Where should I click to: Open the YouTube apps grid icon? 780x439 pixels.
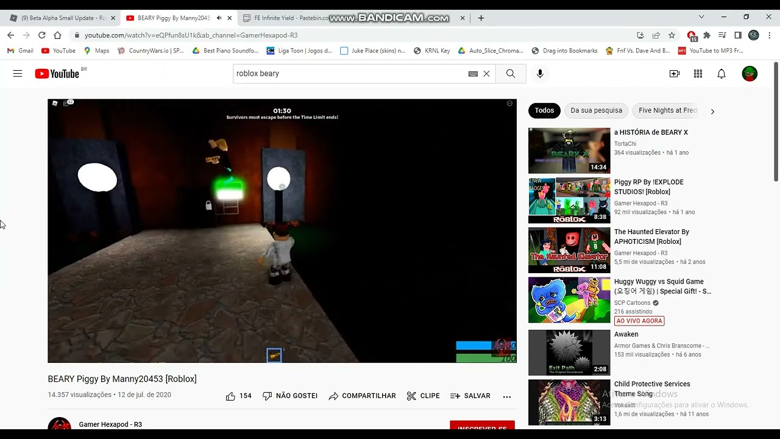[698, 74]
